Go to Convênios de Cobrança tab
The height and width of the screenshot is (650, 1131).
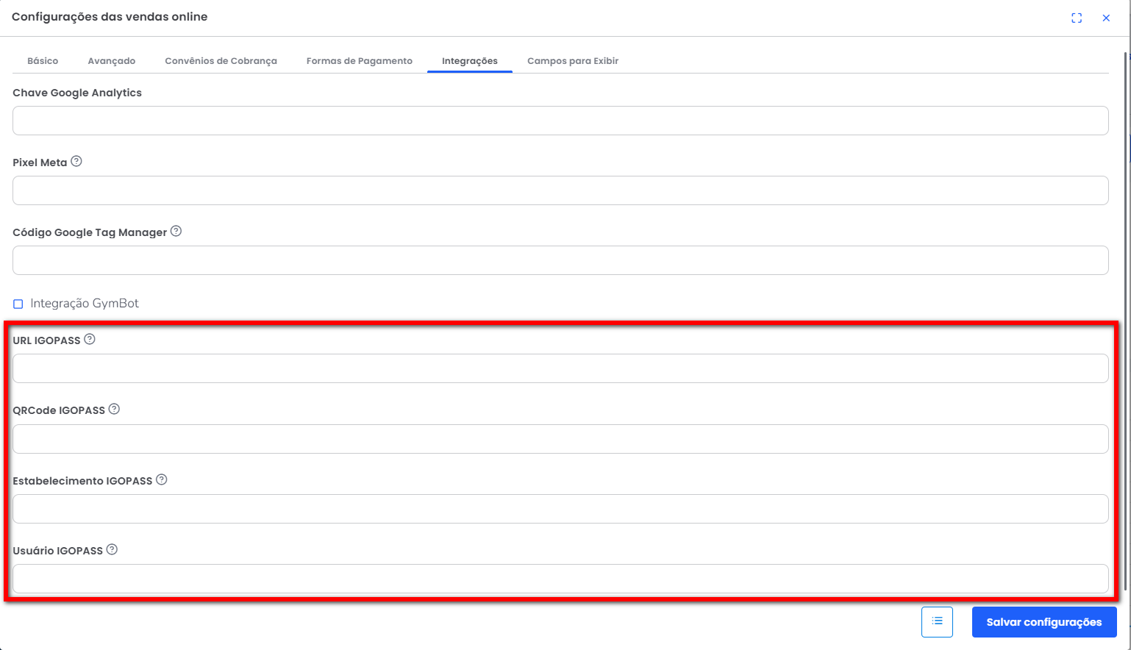[x=221, y=61]
